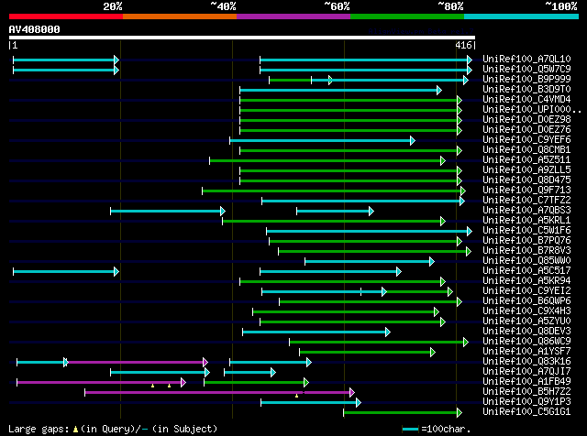Image resolution: width=587 pixels, height=436 pixels.
Task: Click the UniRef100_B6QWP6 label
Action: tap(526, 301)
